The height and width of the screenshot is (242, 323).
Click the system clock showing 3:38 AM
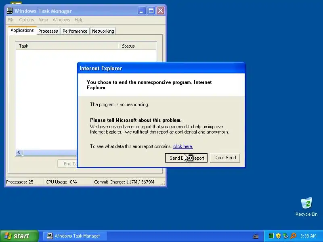click(308, 236)
